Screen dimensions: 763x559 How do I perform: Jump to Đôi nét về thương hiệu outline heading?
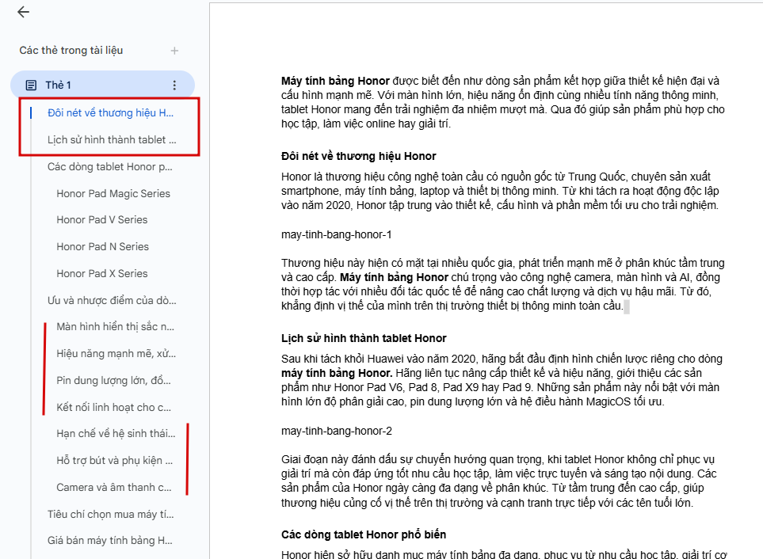[110, 112]
